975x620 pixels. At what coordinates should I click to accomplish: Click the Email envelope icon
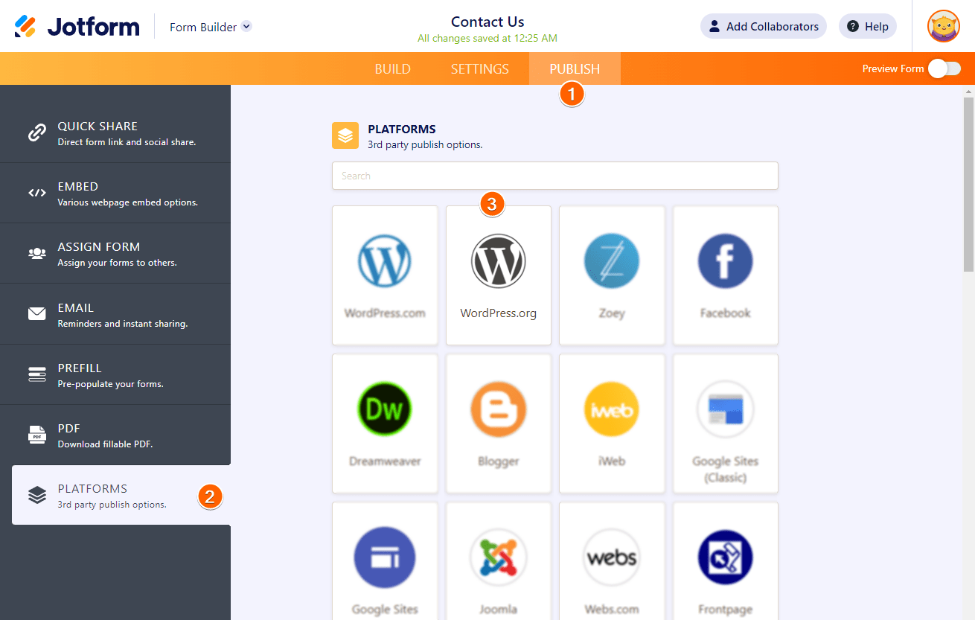pyautogui.click(x=37, y=313)
